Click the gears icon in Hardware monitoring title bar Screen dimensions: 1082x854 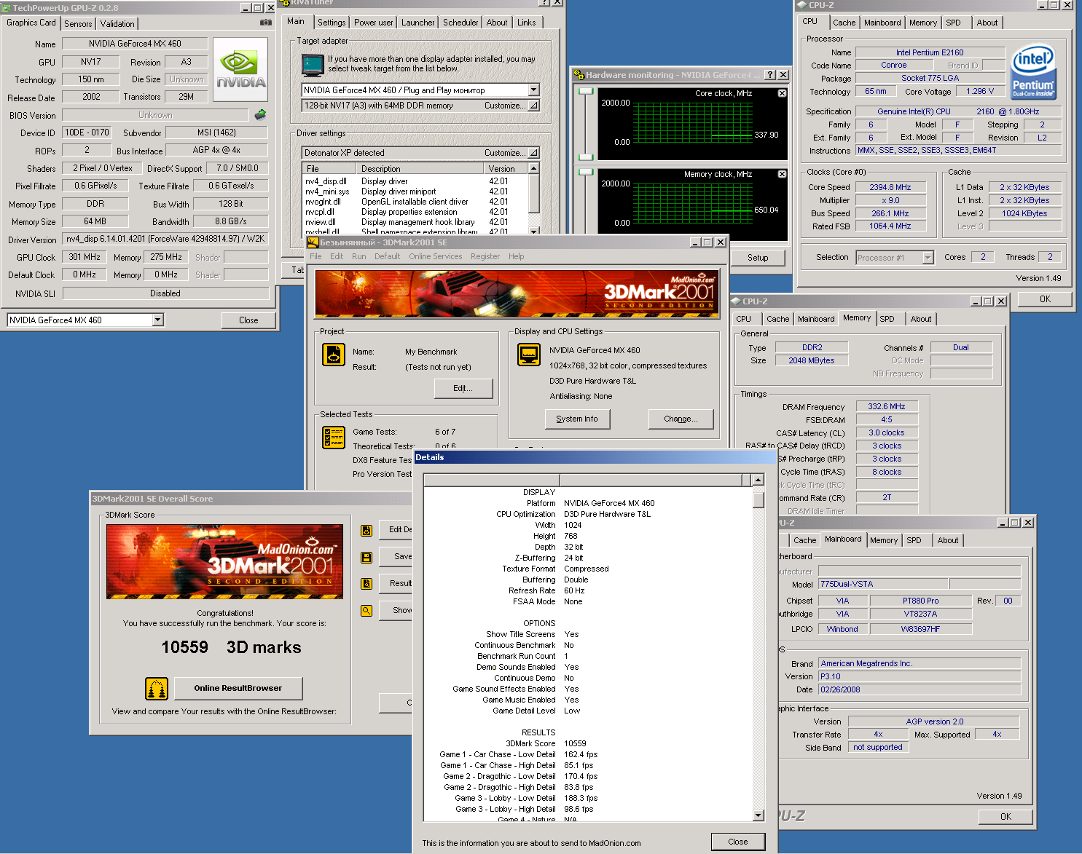point(579,75)
